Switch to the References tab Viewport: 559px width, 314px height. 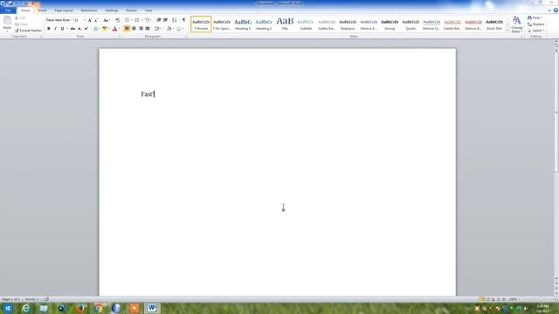pyautogui.click(x=89, y=10)
